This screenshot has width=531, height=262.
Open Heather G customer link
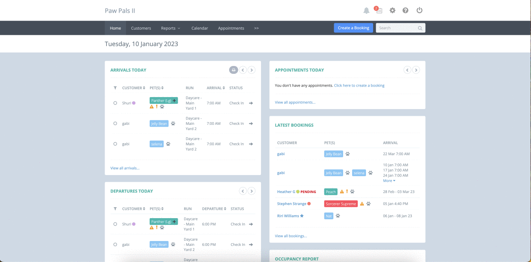coord(286,192)
